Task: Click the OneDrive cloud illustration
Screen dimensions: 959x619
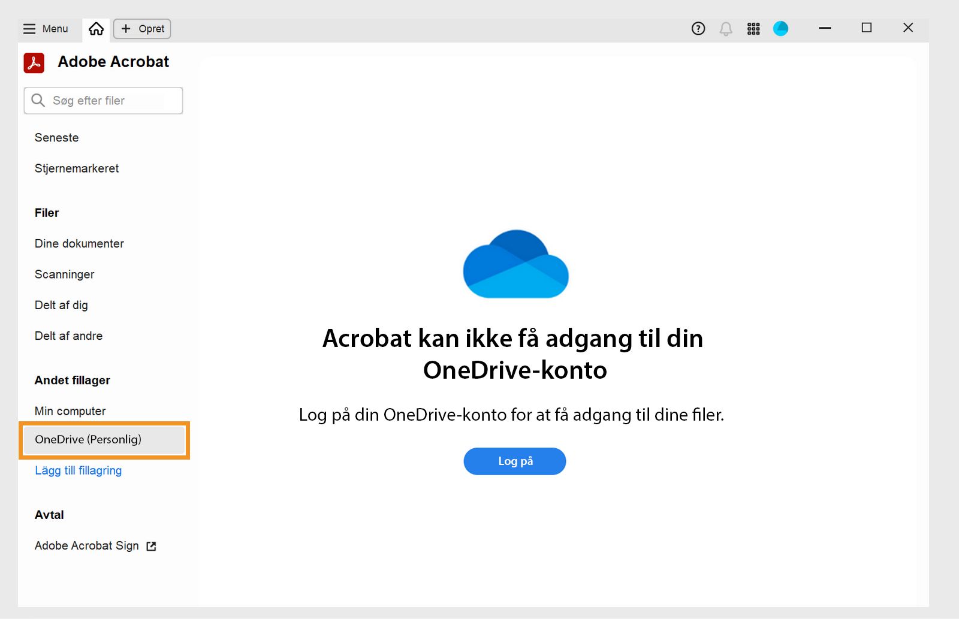Action: pos(515,264)
